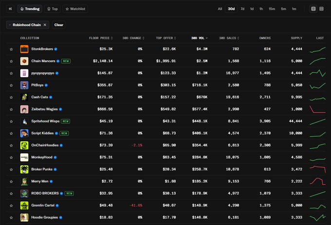Sort by Top Offer column
The width and height of the screenshot is (331, 225).
click(x=166, y=38)
